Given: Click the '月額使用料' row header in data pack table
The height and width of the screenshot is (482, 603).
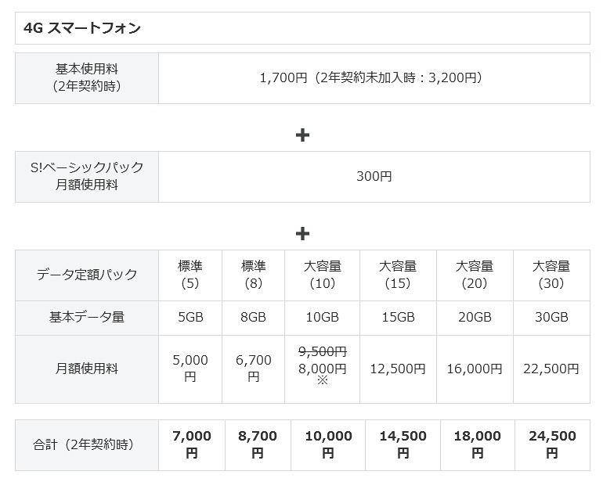Looking at the screenshot, I should click(87, 369).
